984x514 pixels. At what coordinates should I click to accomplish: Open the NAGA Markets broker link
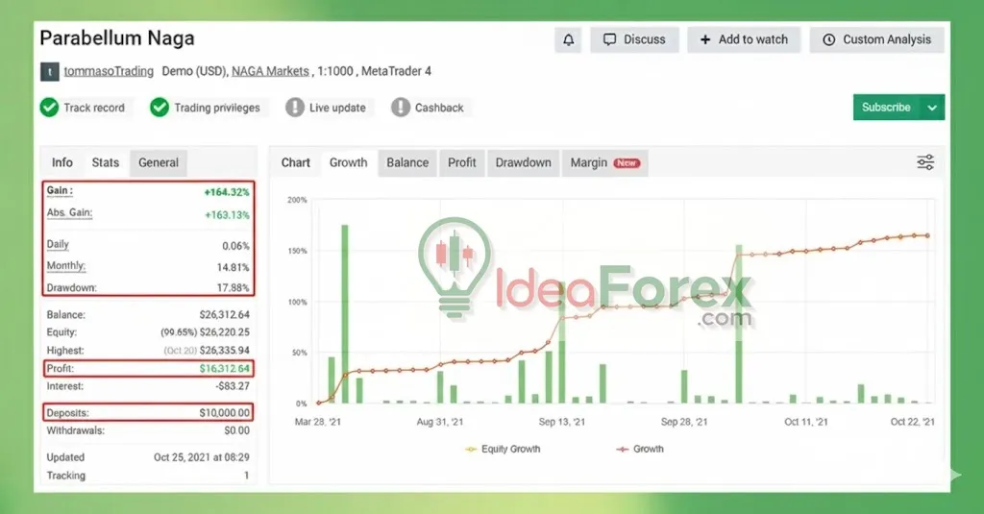point(270,71)
